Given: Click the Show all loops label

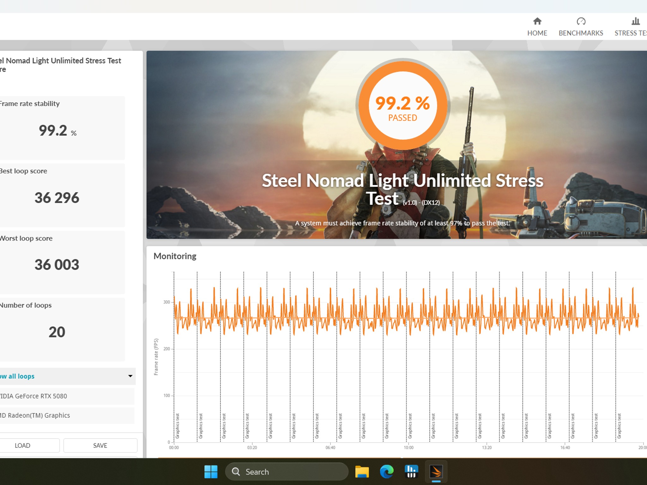Looking at the screenshot, I should point(17,376).
